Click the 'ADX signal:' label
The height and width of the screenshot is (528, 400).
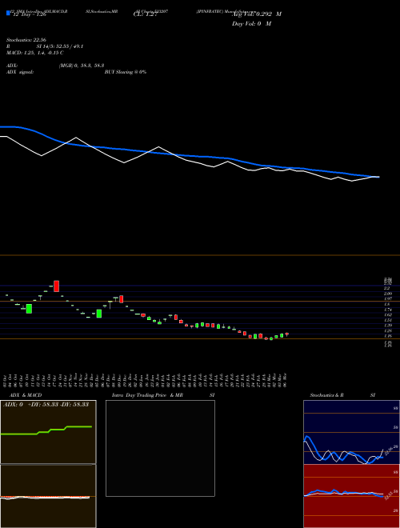click(x=20, y=72)
